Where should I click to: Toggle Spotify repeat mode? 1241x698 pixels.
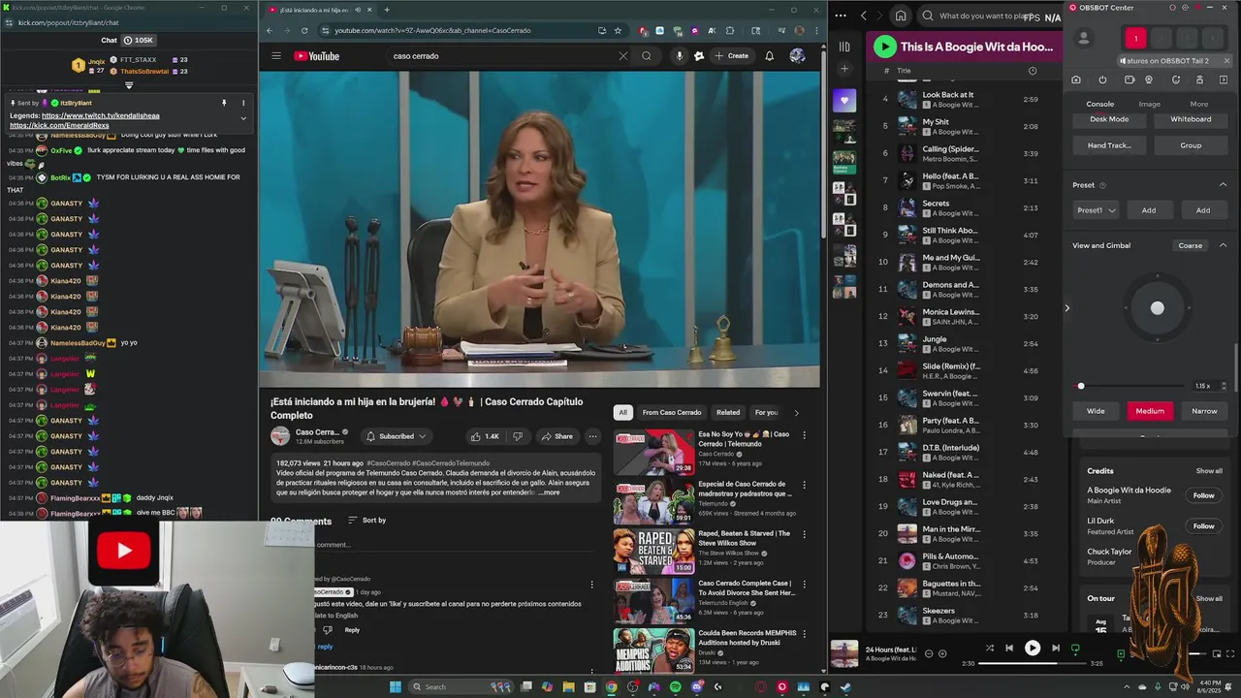pos(1075,648)
